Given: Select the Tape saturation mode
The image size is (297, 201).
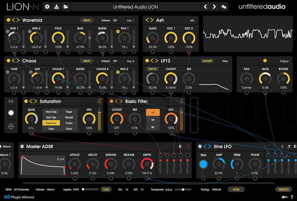Looking at the screenshot, I should (69, 112).
